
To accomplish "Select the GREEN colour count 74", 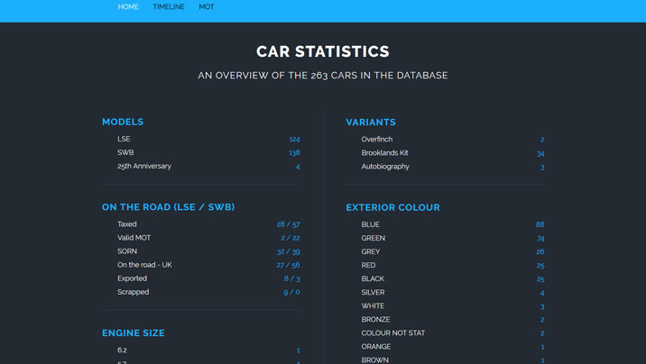I will pos(540,238).
